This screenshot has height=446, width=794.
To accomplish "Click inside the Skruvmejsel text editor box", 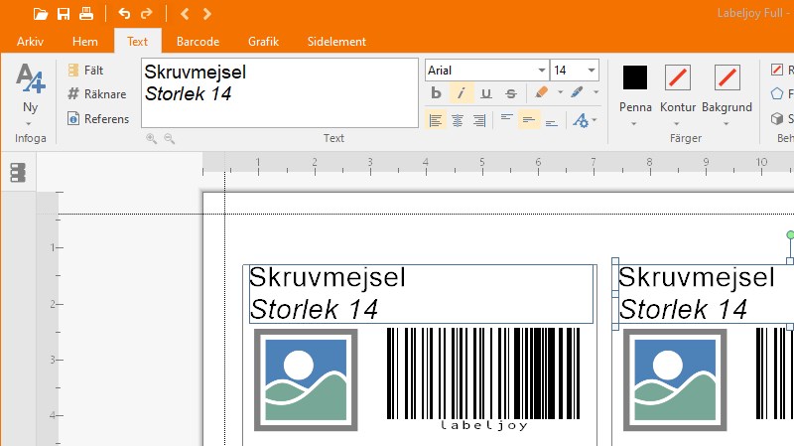I will [x=280, y=92].
